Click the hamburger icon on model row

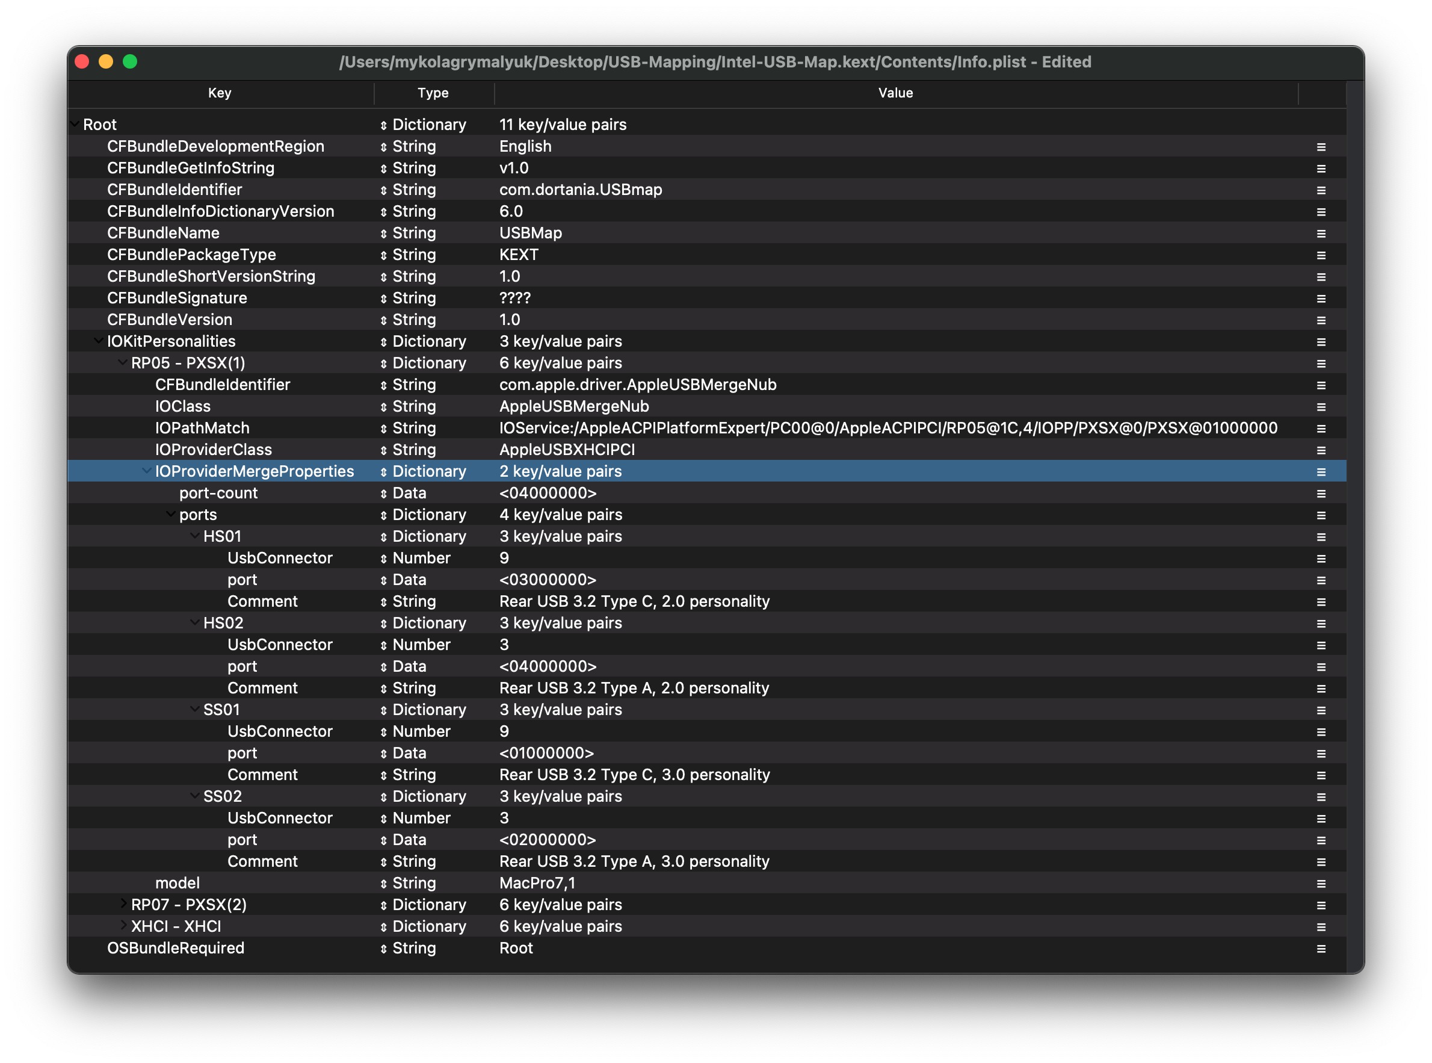[1321, 884]
